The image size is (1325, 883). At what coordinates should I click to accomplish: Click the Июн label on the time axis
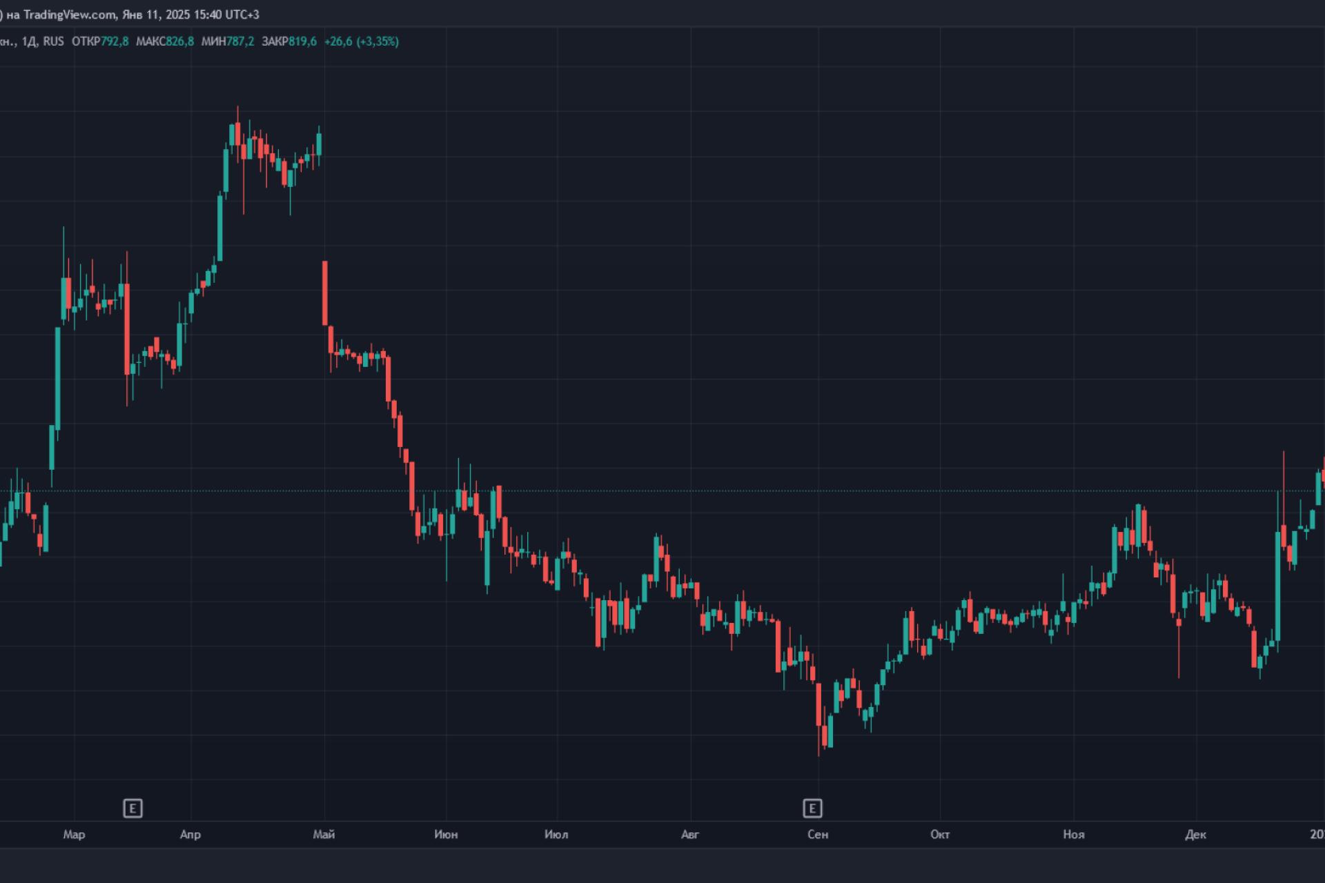pos(446,835)
